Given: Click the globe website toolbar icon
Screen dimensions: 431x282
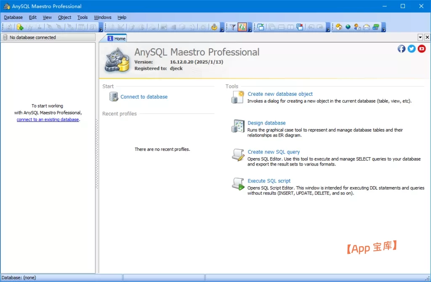Looking at the screenshot, I should pos(348,27).
